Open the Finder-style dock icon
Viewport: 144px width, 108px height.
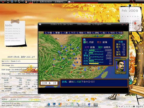[x=48, y=105]
